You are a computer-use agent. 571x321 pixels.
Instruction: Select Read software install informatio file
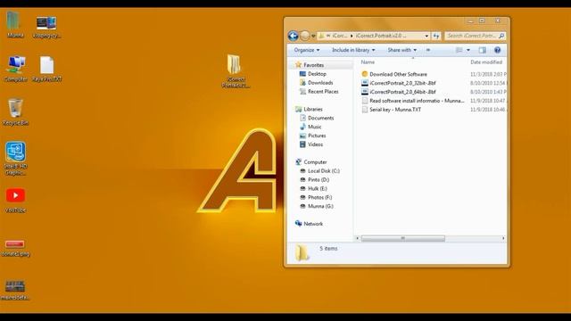click(x=417, y=101)
